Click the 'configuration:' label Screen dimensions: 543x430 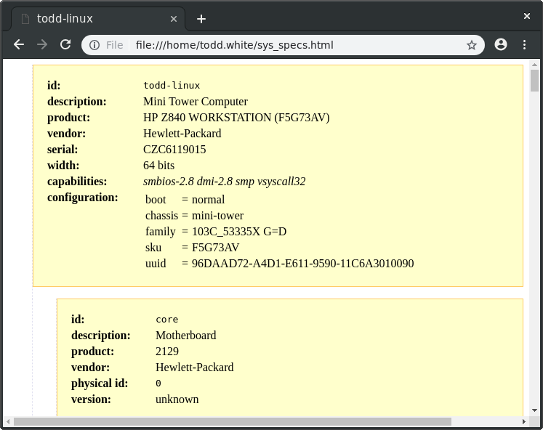pos(82,197)
